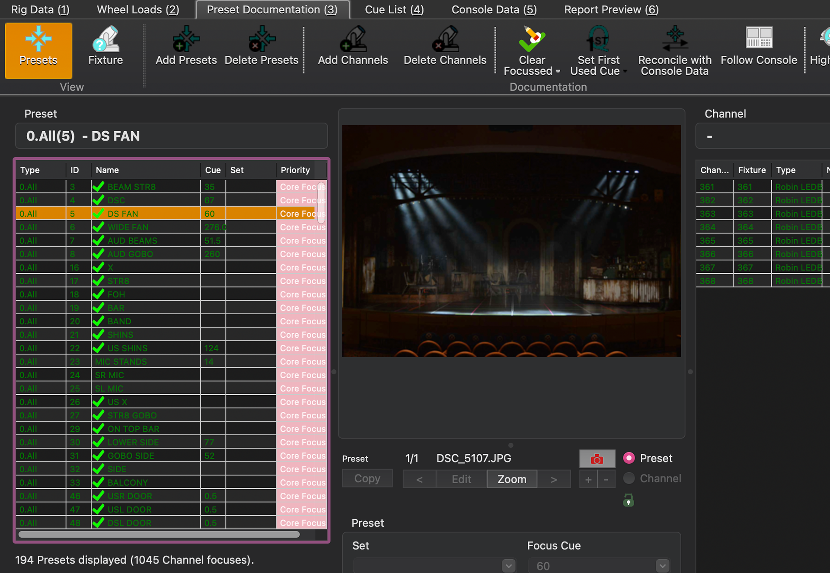Image resolution: width=830 pixels, height=573 pixels.
Task: Select the MIC STANDS preset row
Action: (x=171, y=361)
